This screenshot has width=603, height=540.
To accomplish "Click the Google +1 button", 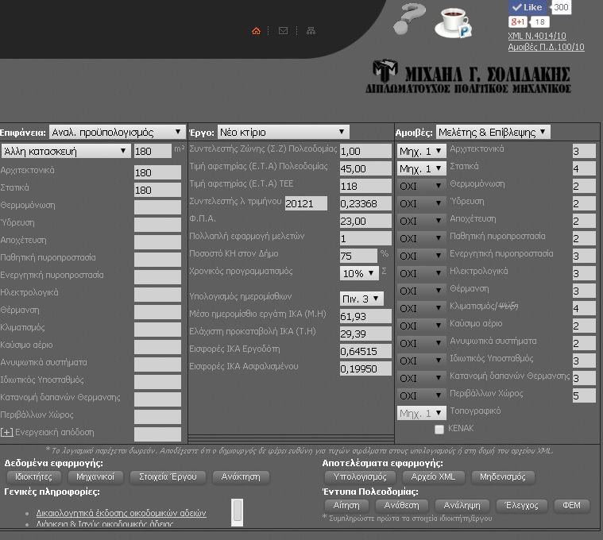I will (x=518, y=22).
